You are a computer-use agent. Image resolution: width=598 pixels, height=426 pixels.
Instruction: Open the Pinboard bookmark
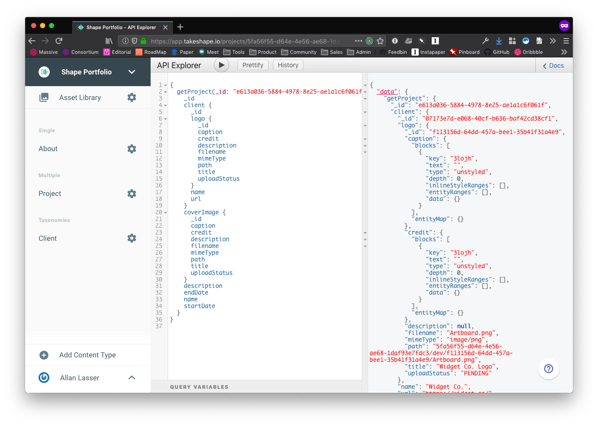pos(465,52)
